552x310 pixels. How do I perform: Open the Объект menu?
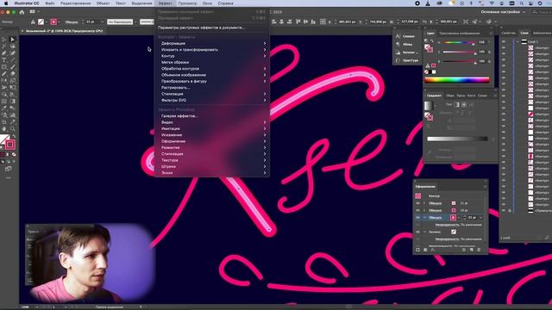coord(103,3)
